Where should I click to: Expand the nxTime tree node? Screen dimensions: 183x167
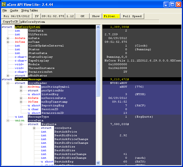8,42
